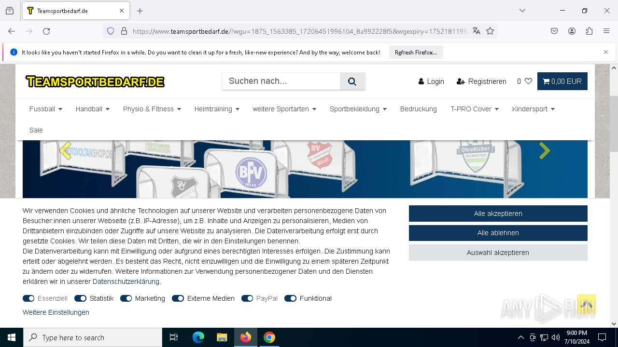
Task: Show hidden system tray icons
Action: point(520,337)
